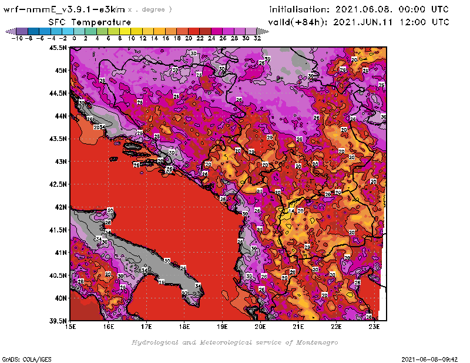Click the '40N' latitude axis label
Viewport: 470px width, 363px height.
coord(61,298)
